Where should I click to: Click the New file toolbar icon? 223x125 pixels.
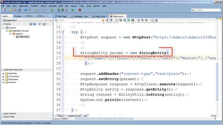pos(4,10)
